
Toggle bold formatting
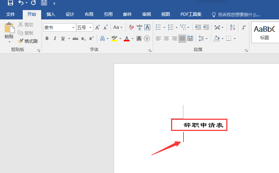point(47,38)
